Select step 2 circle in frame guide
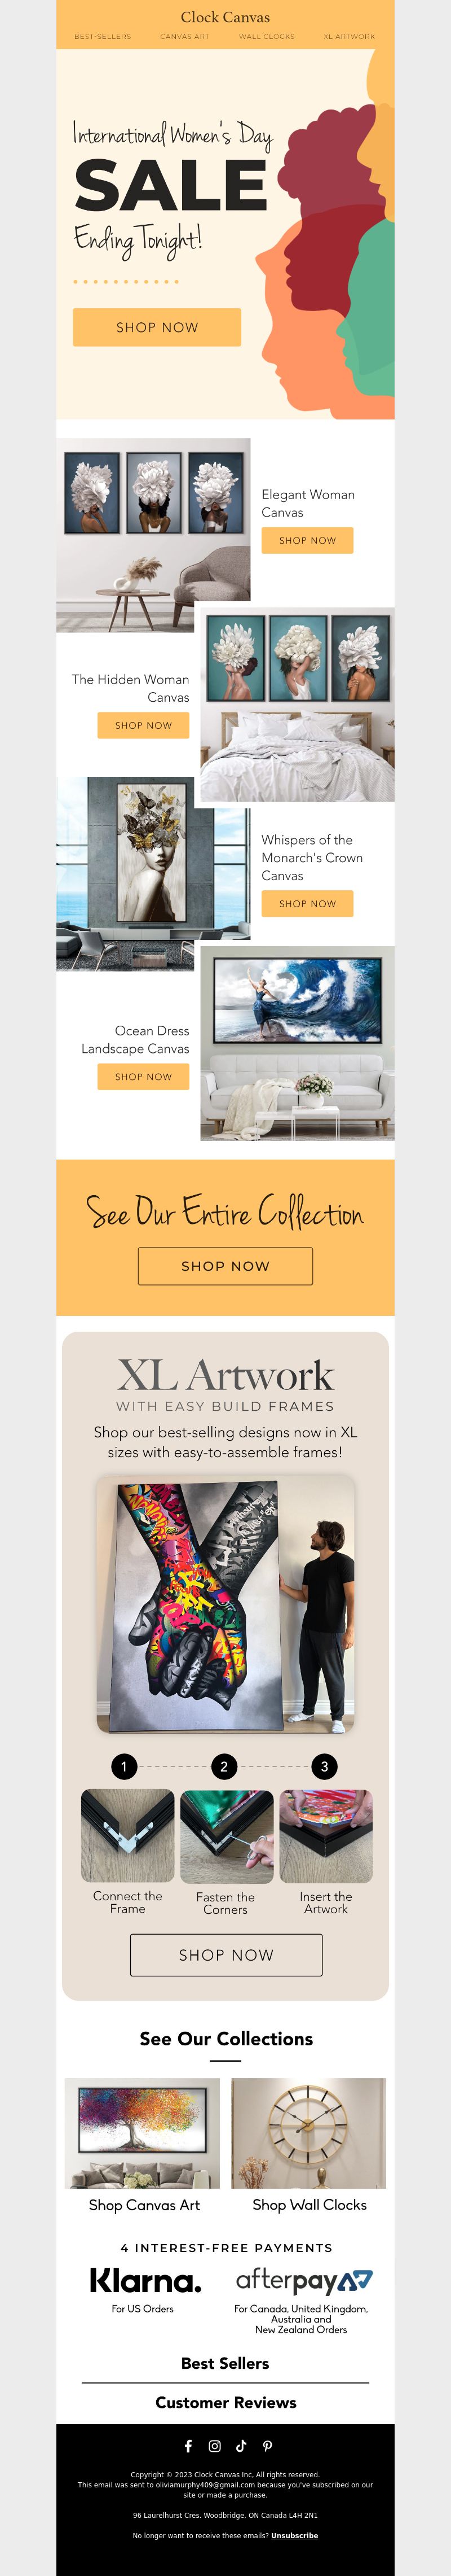This screenshot has height=2576, width=451. pos(223,1767)
